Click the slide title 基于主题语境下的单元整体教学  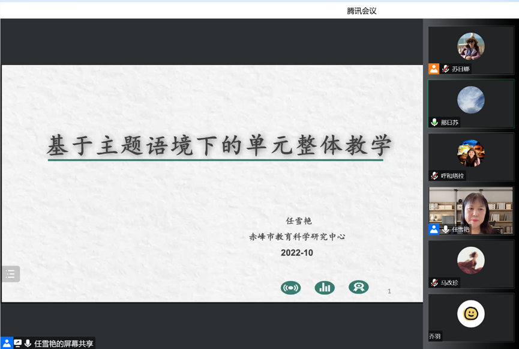[219, 145]
